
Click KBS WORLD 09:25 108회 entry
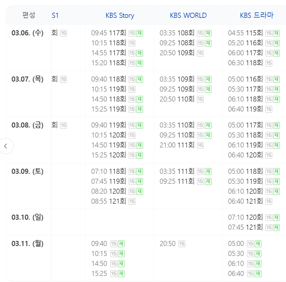(185, 43)
